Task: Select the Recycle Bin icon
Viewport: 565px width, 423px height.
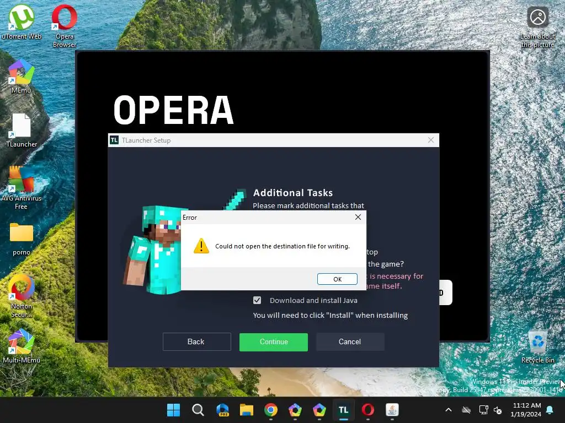Action: [x=537, y=346]
